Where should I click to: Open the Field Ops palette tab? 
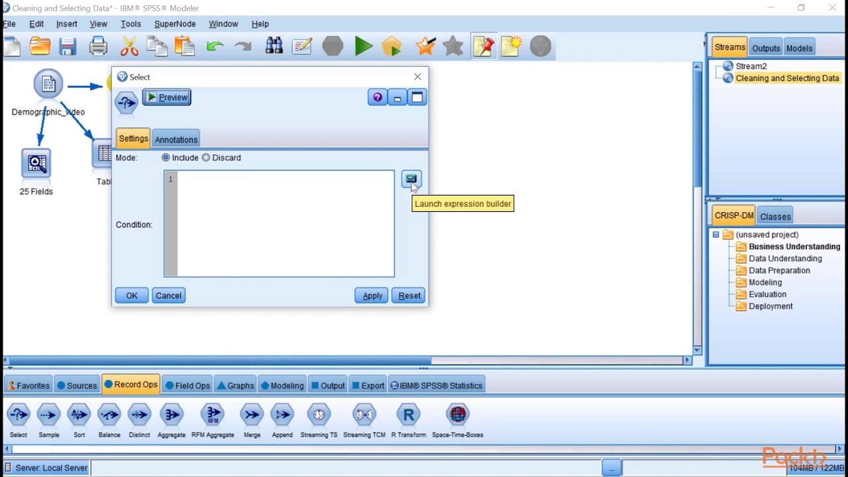tap(188, 386)
